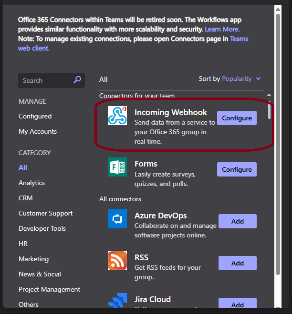Image resolution: width=292 pixels, height=314 pixels.
Task: Open My Accounts in the sidebar
Action: tap(38, 131)
